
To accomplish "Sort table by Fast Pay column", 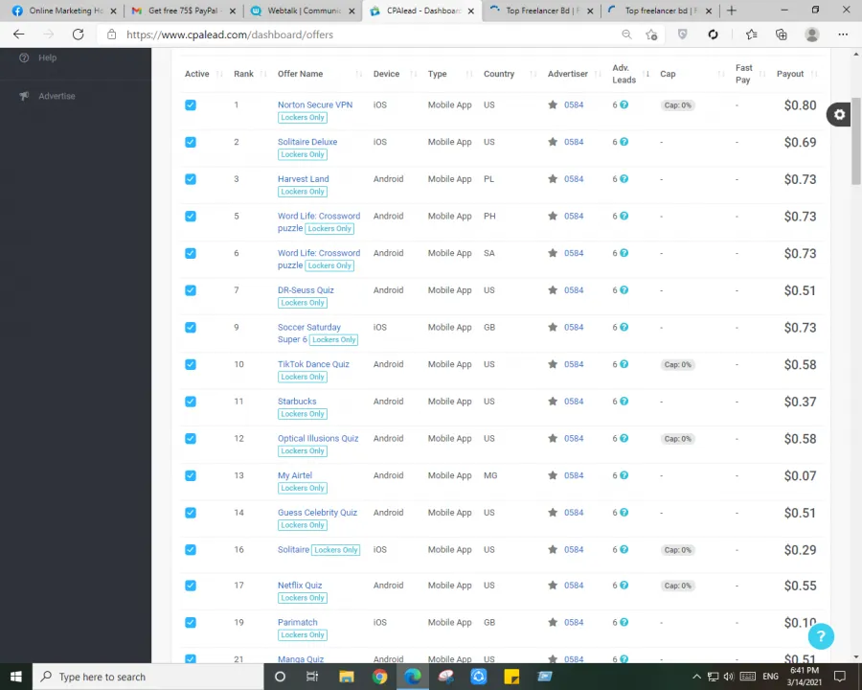I will click(x=743, y=74).
